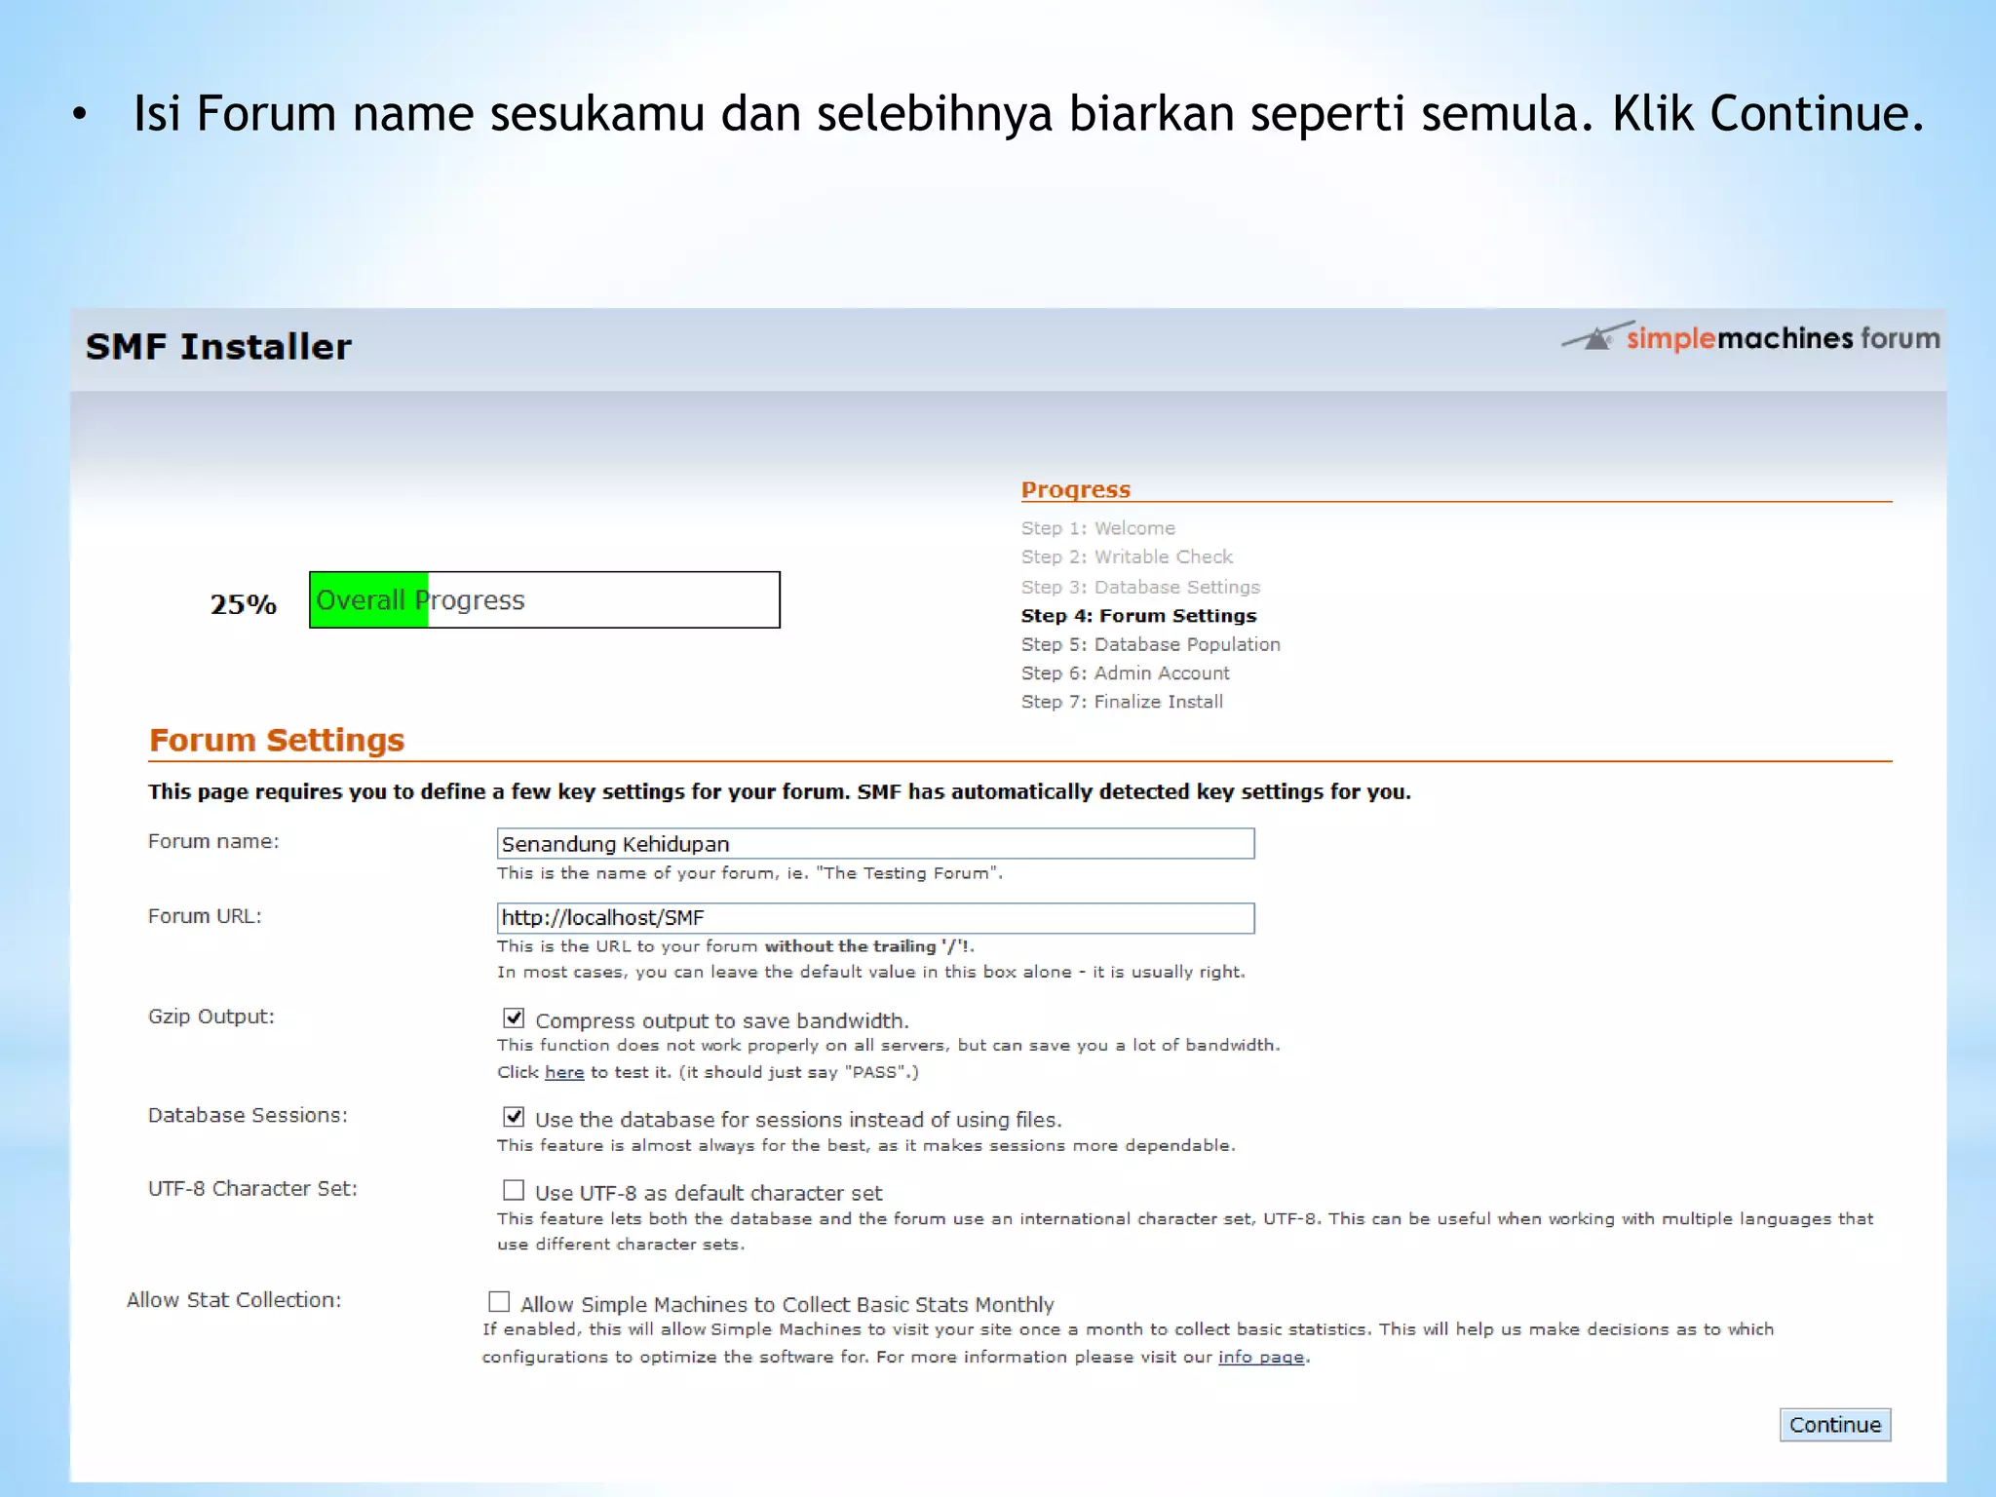Select Step 6: Admin Account

(1126, 672)
